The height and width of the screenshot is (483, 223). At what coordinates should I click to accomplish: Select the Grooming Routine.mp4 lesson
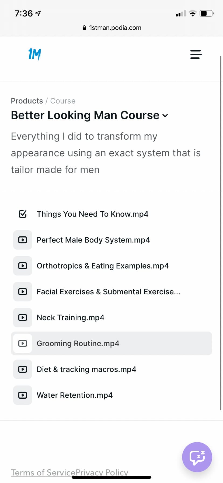tap(111, 343)
